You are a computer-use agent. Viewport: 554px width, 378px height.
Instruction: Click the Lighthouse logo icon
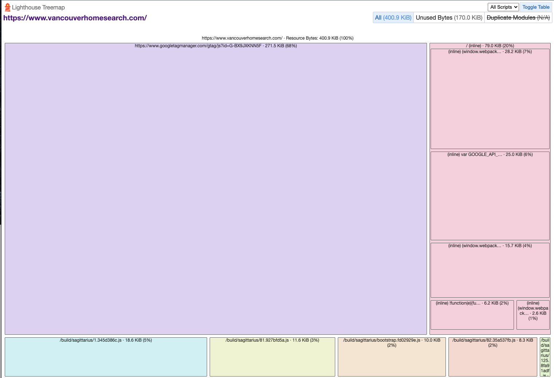pos(8,7)
